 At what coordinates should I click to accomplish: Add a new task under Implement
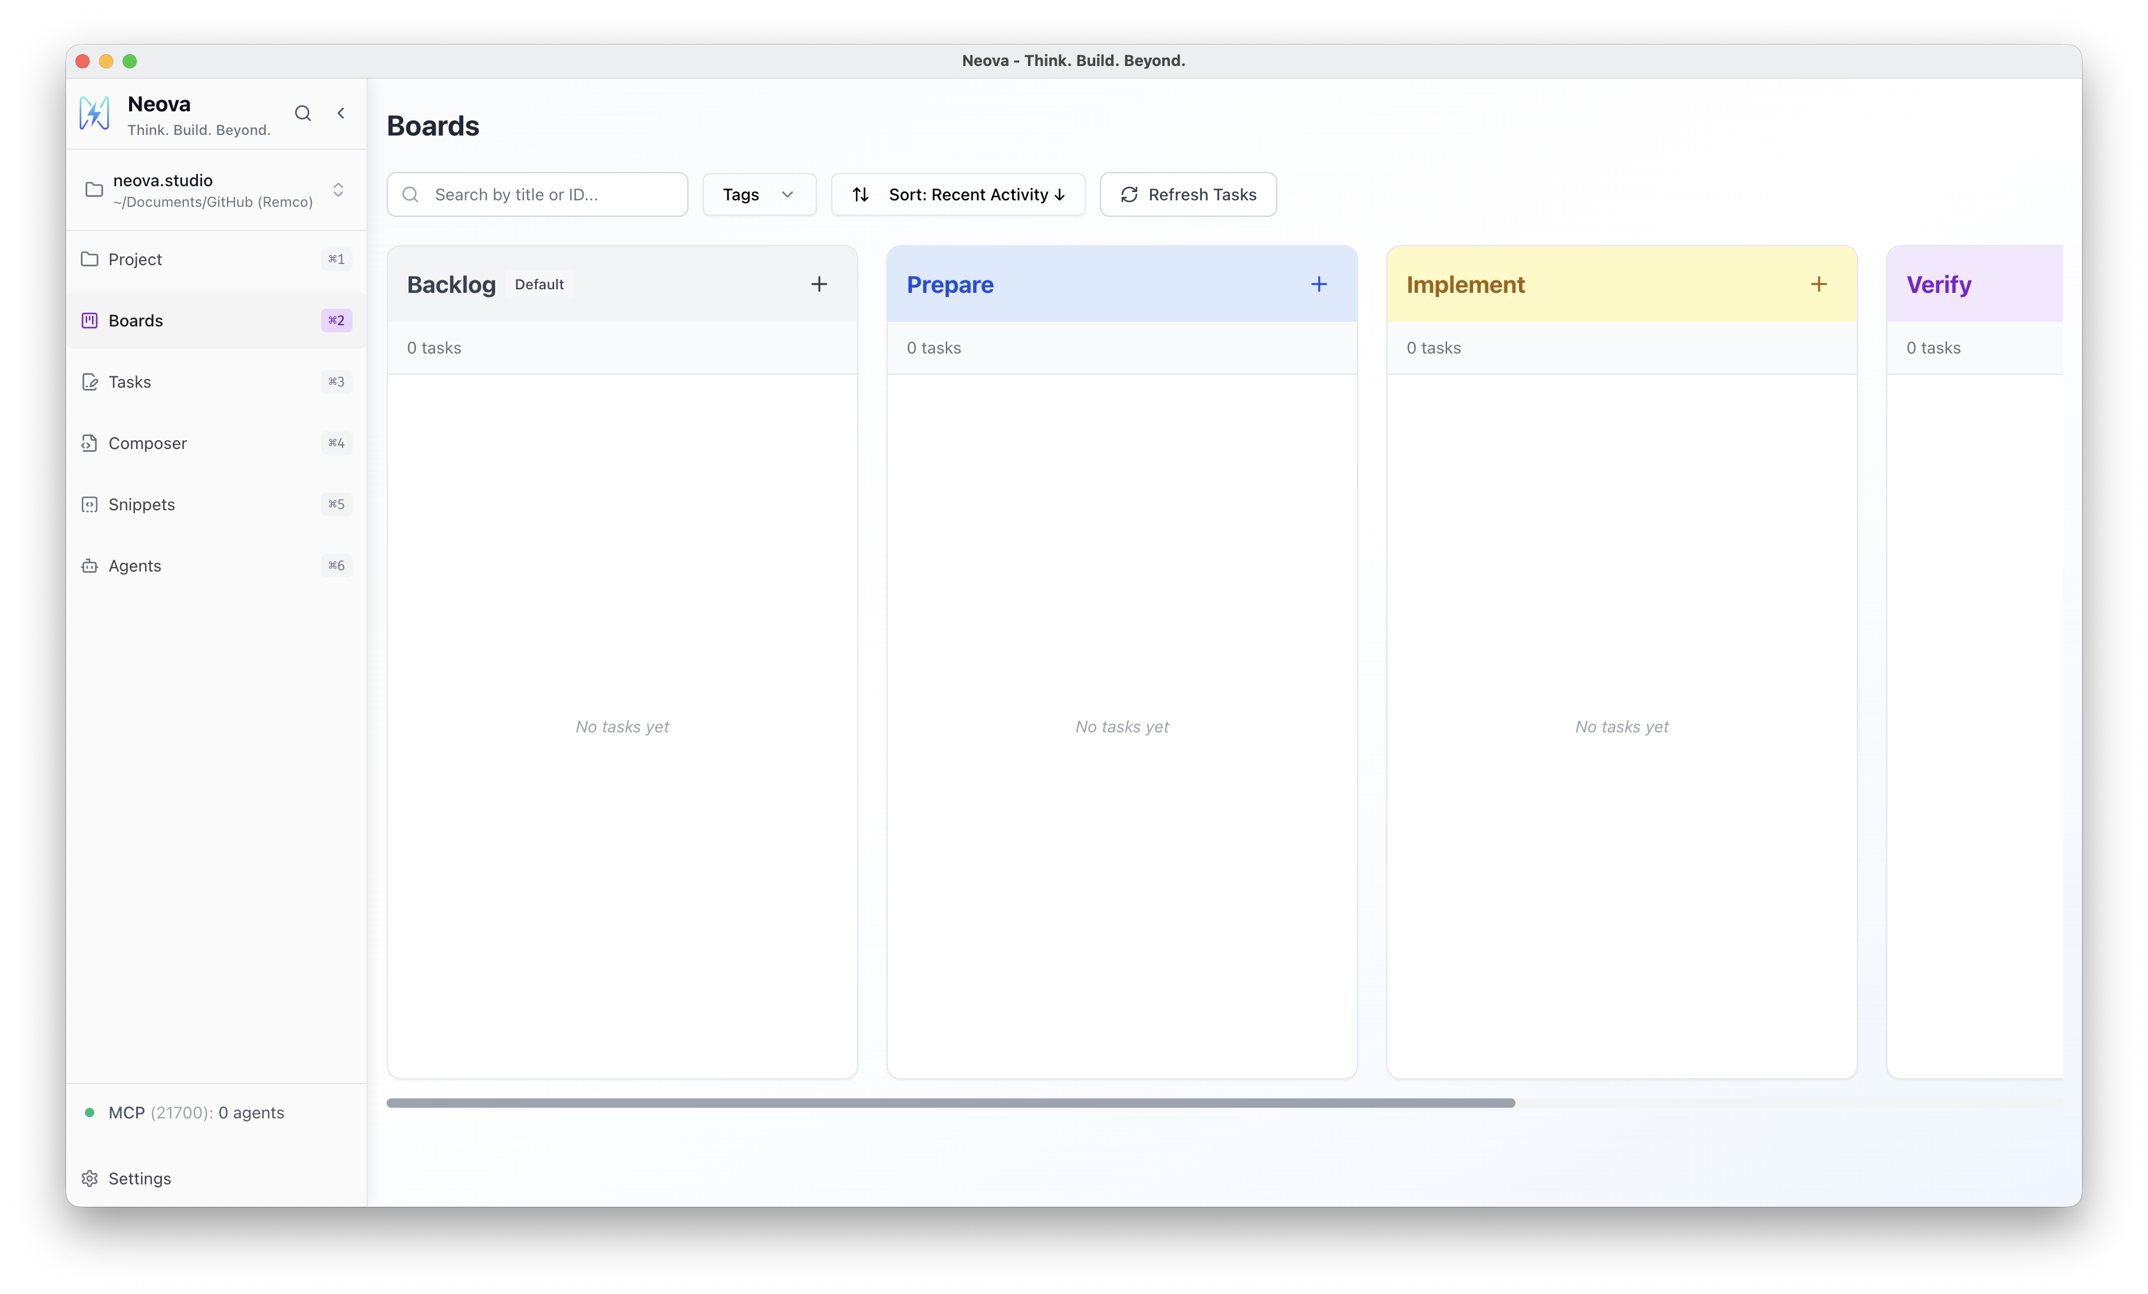(x=1817, y=284)
